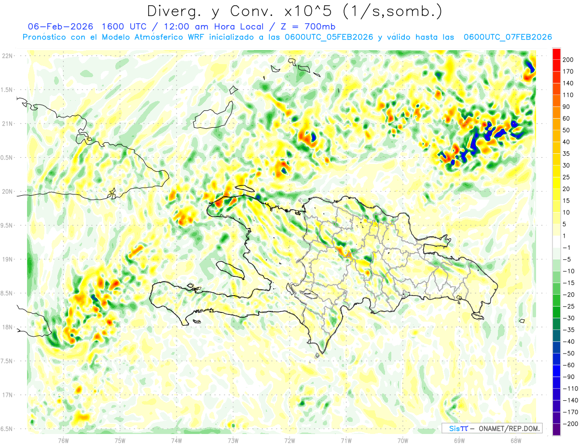This screenshot has width=579, height=447.
Task: Click the '21N' latitude label
Action: point(8,123)
